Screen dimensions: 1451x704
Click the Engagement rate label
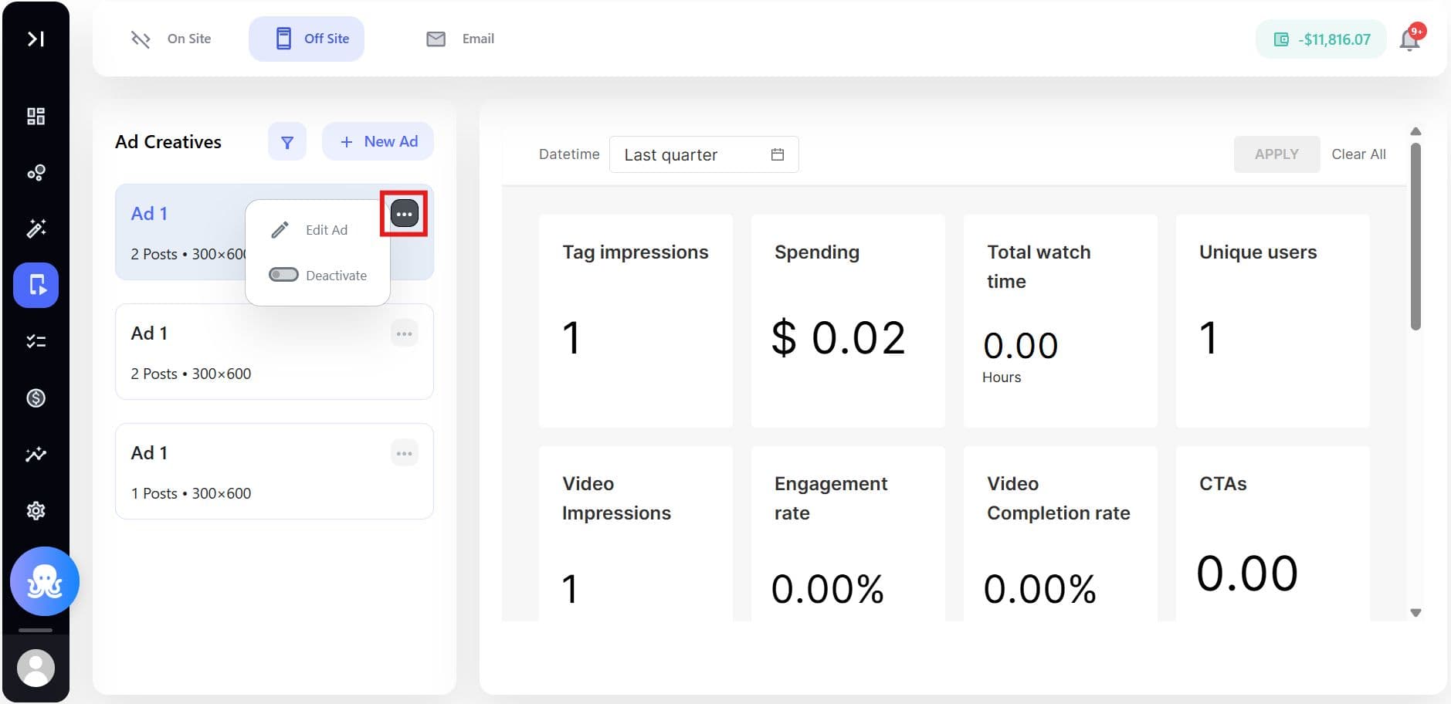(x=831, y=498)
